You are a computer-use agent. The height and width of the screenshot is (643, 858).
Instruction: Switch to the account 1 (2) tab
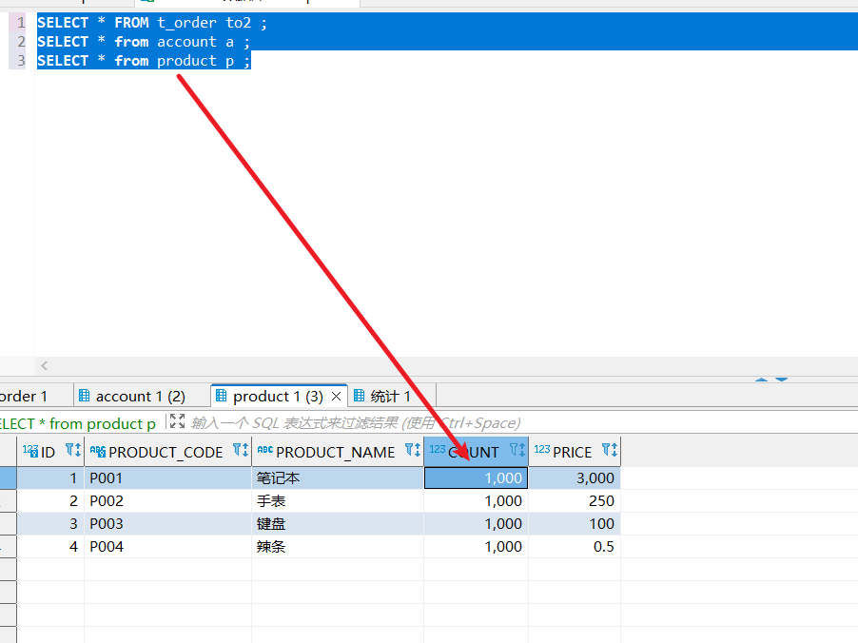tap(140, 396)
